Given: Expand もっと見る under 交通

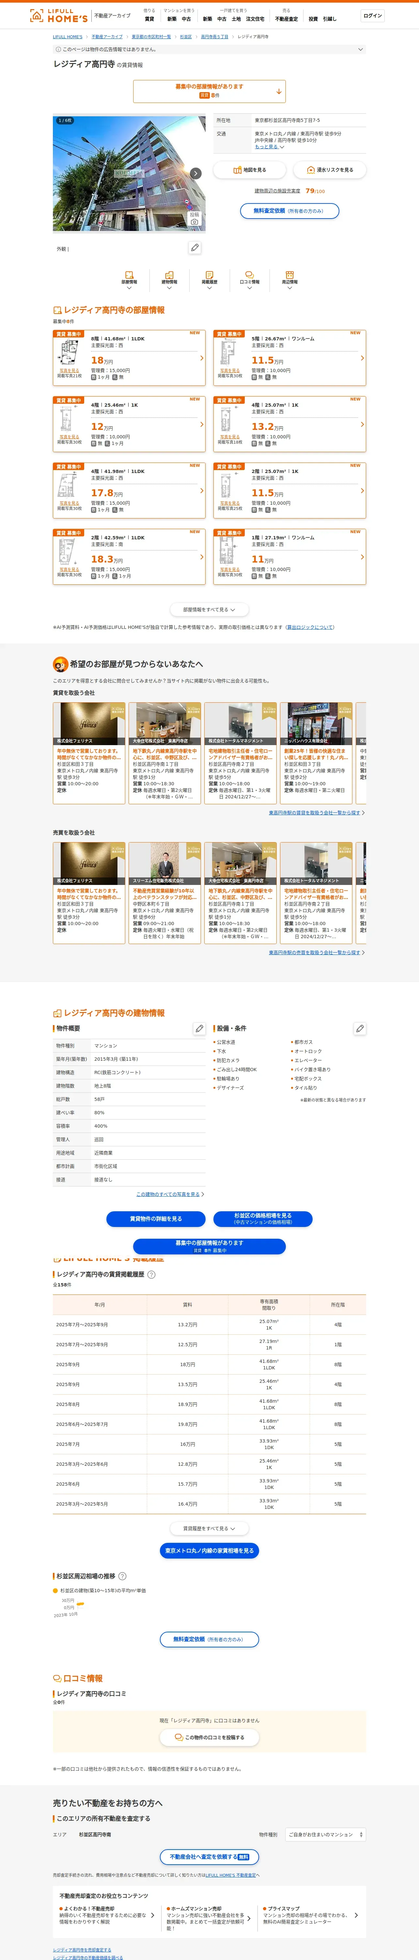Looking at the screenshot, I should point(269,147).
